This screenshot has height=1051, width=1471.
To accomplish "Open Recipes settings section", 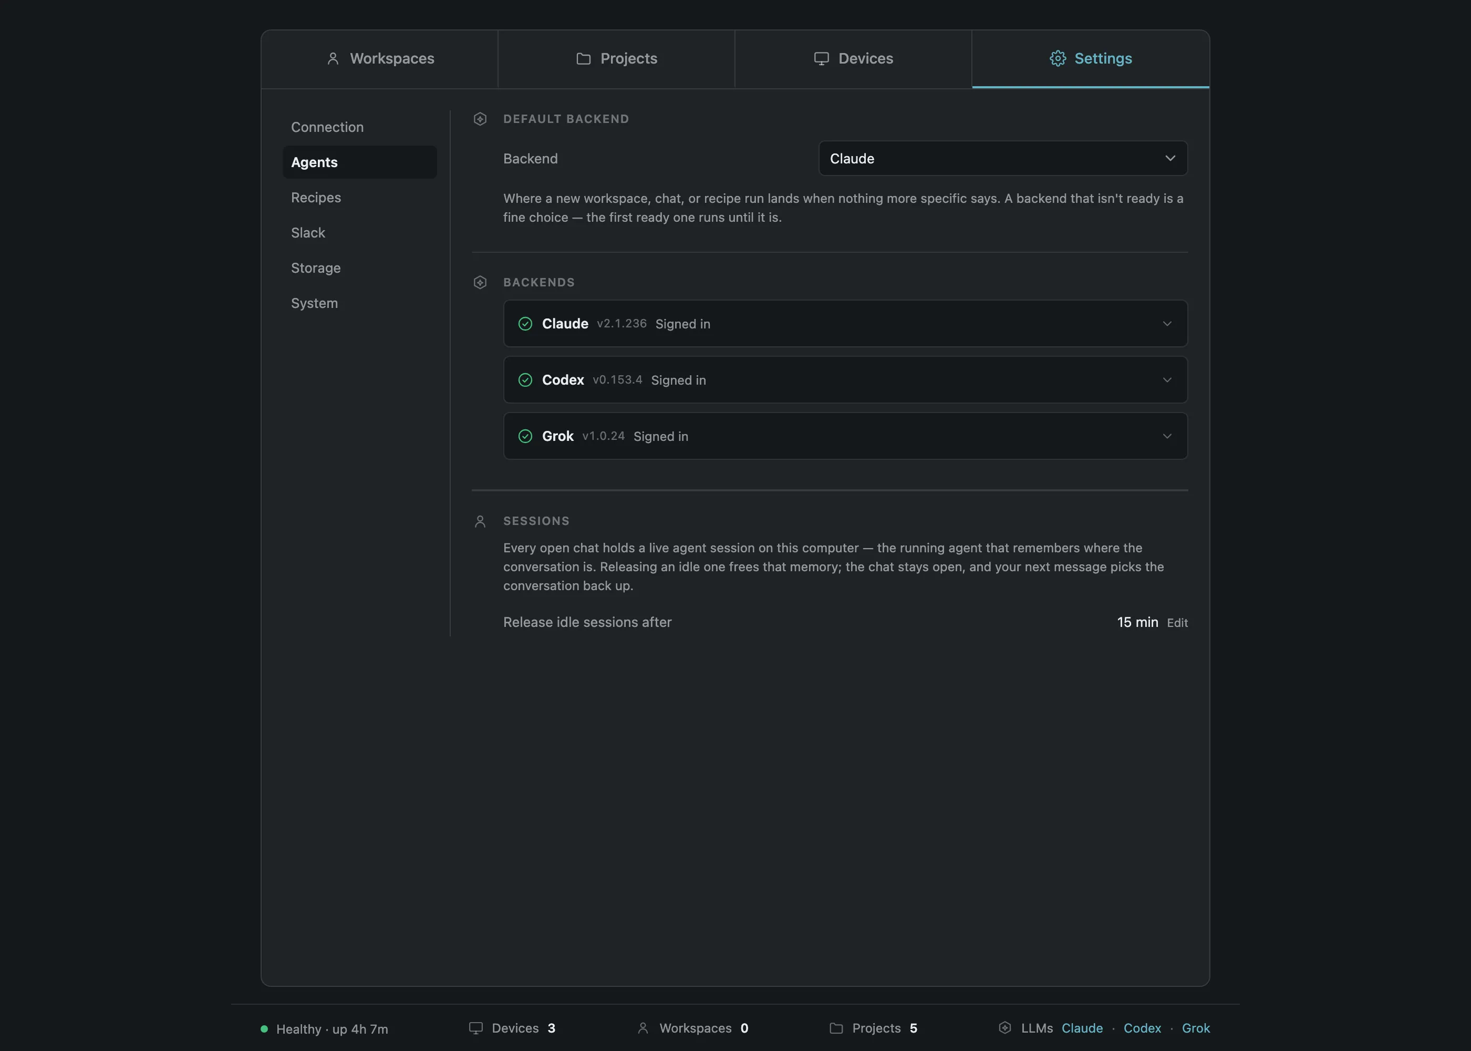I will [x=360, y=198].
